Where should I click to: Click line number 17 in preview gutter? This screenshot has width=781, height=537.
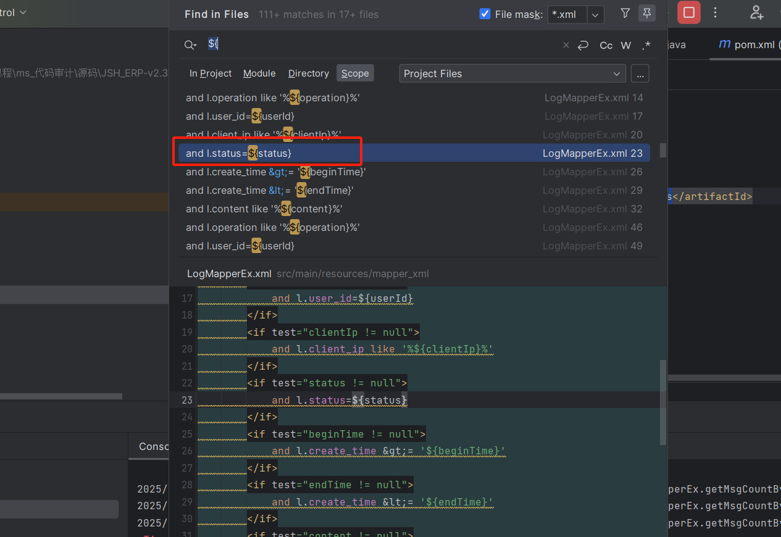coord(186,299)
